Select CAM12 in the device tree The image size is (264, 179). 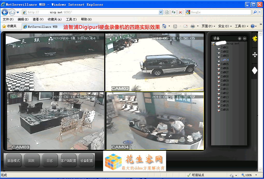225,93
